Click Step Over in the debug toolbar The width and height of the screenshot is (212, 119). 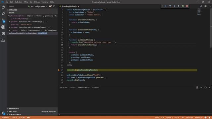coord(170,6)
